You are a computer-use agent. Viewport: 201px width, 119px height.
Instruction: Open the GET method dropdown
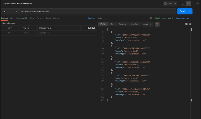pyautogui.click(x=10, y=11)
